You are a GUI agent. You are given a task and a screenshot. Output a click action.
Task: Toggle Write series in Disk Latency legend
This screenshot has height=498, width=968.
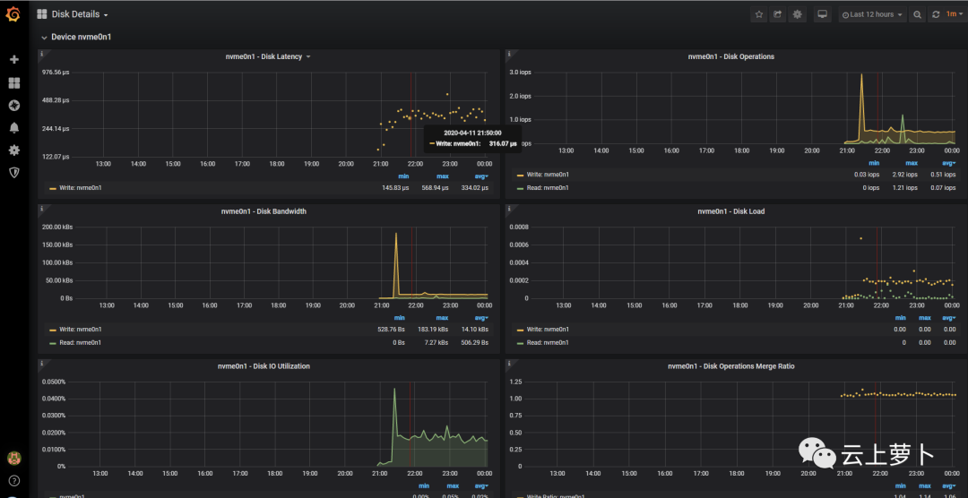coord(81,187)
